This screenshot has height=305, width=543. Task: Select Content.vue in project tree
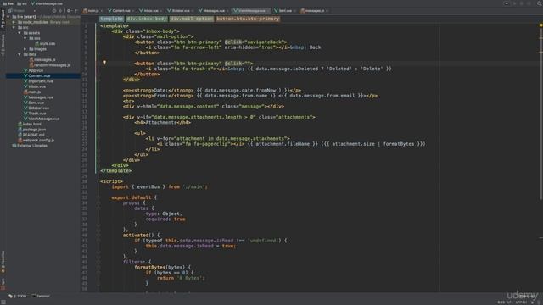pyautogui.click(x=36, y=75)
